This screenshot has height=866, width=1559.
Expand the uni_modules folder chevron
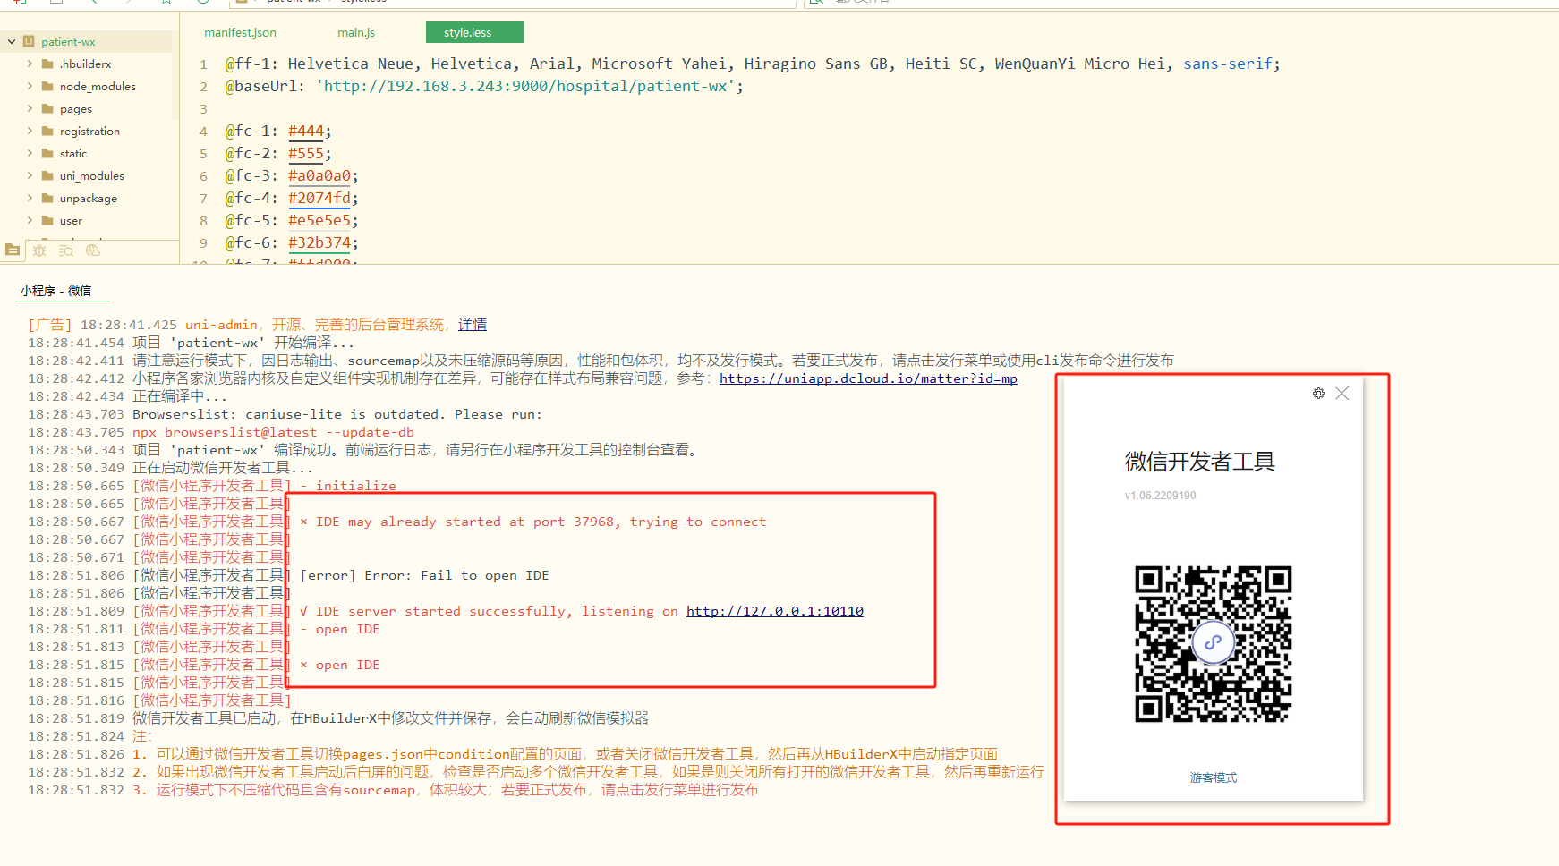point(30,175)
